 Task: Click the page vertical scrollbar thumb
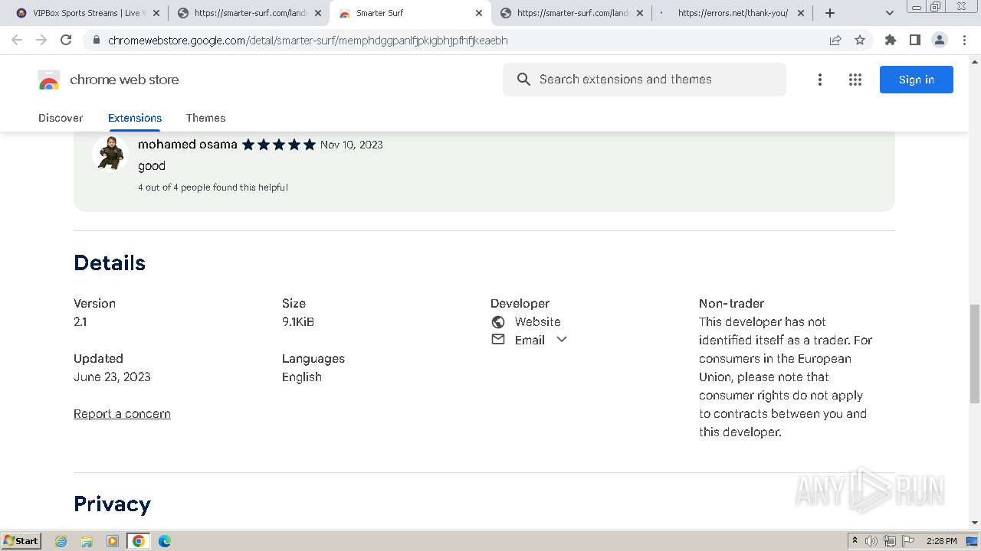pos(975,353)
